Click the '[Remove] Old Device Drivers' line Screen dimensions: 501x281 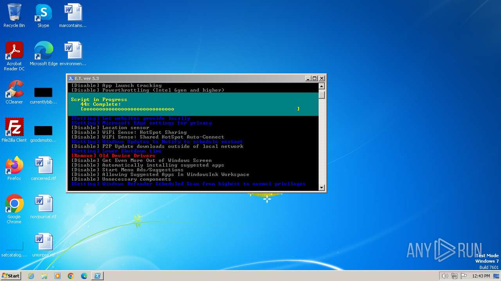point(113,156)
